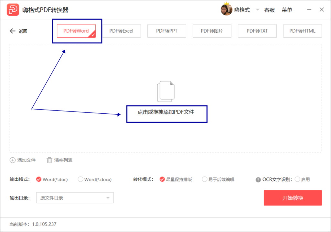Click the 开始转换 button
Image resolution: width=331 pixels, height=232 pixels.
293,198
